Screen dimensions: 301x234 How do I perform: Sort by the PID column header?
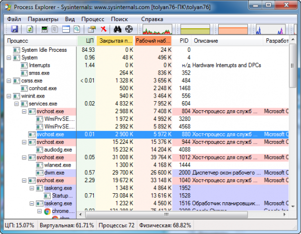pyautogui.click(x=182, y=41)
